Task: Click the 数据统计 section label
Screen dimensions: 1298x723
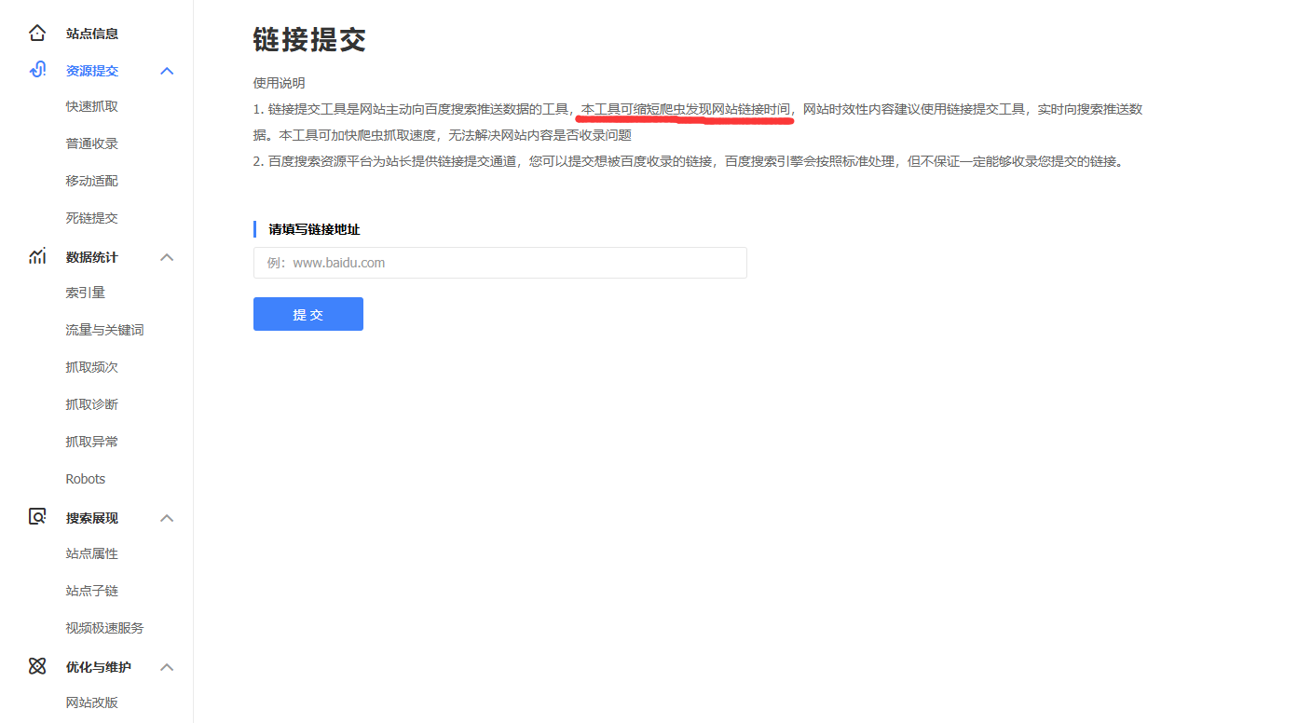Action: (x=92, y=257)
